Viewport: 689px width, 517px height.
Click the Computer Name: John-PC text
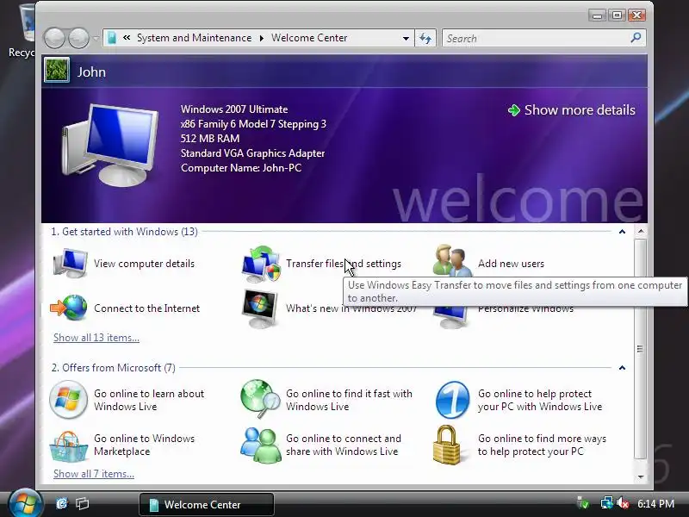[241, 168]
